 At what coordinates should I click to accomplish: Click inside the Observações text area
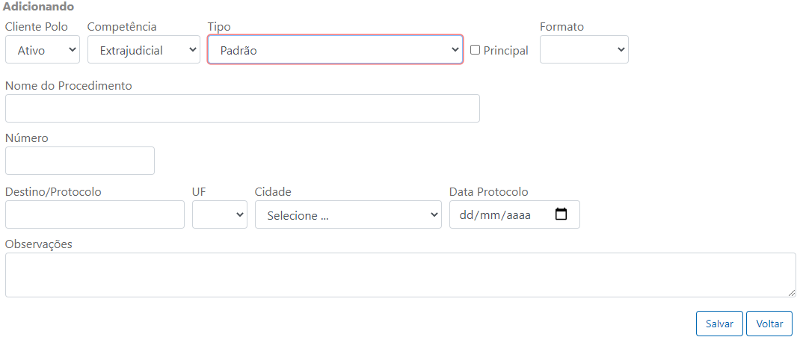pos(401,275)
